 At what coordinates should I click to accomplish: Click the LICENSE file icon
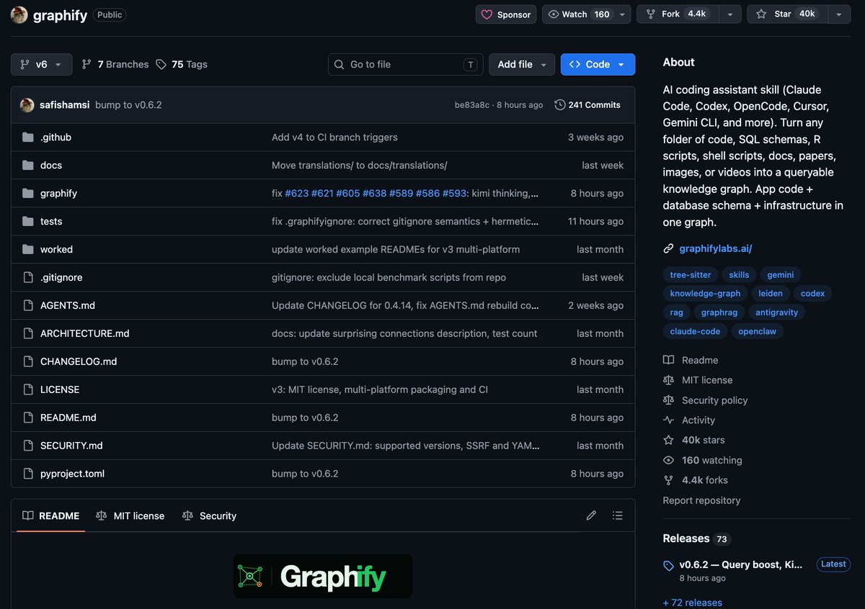(x=28, y=390)
